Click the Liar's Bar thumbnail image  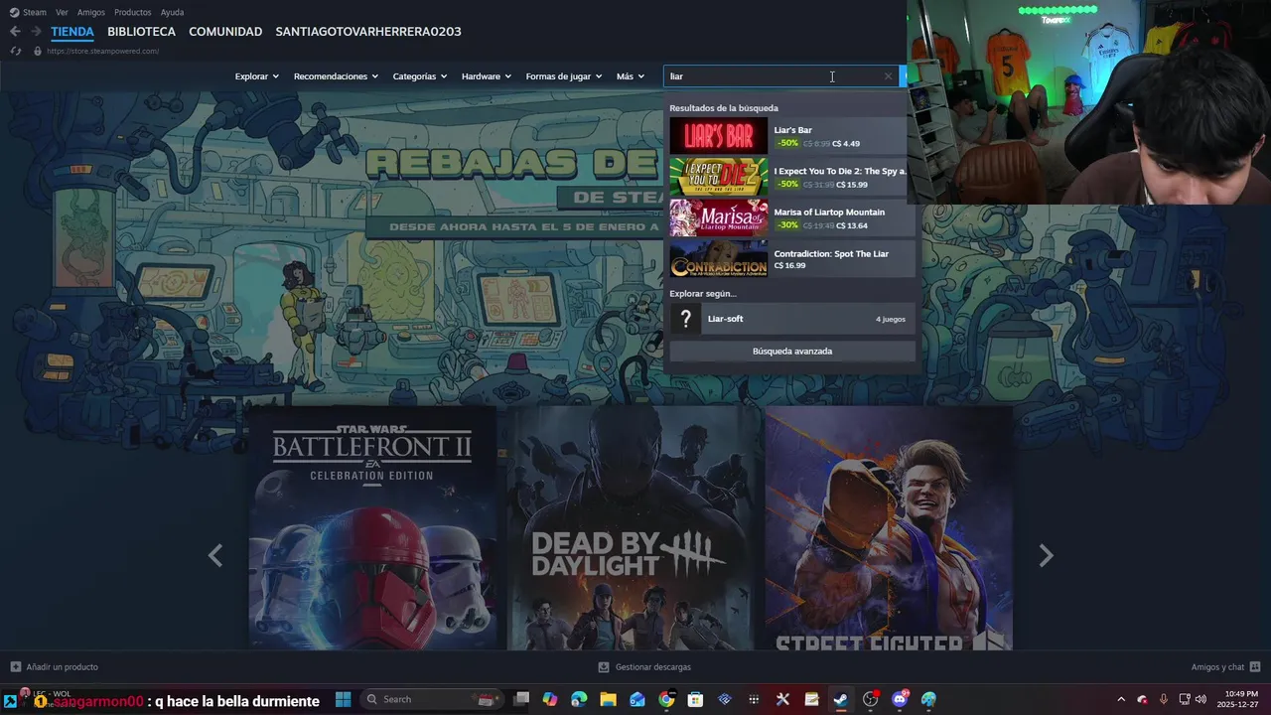point(718,136)
